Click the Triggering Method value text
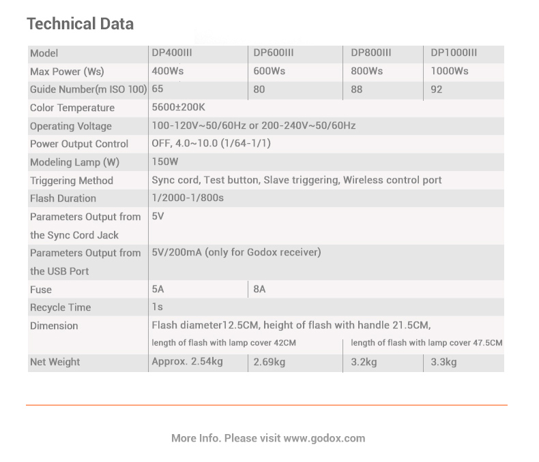Screen dimensions: 539x462 (x=296, y=181)
